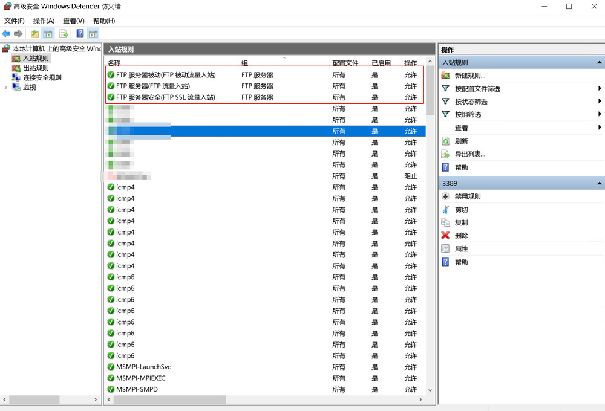The image size is (605, 411).
Task: Select the FTP 服务器(FTP 流量入站) rule
Action: (x=266, y=86)
